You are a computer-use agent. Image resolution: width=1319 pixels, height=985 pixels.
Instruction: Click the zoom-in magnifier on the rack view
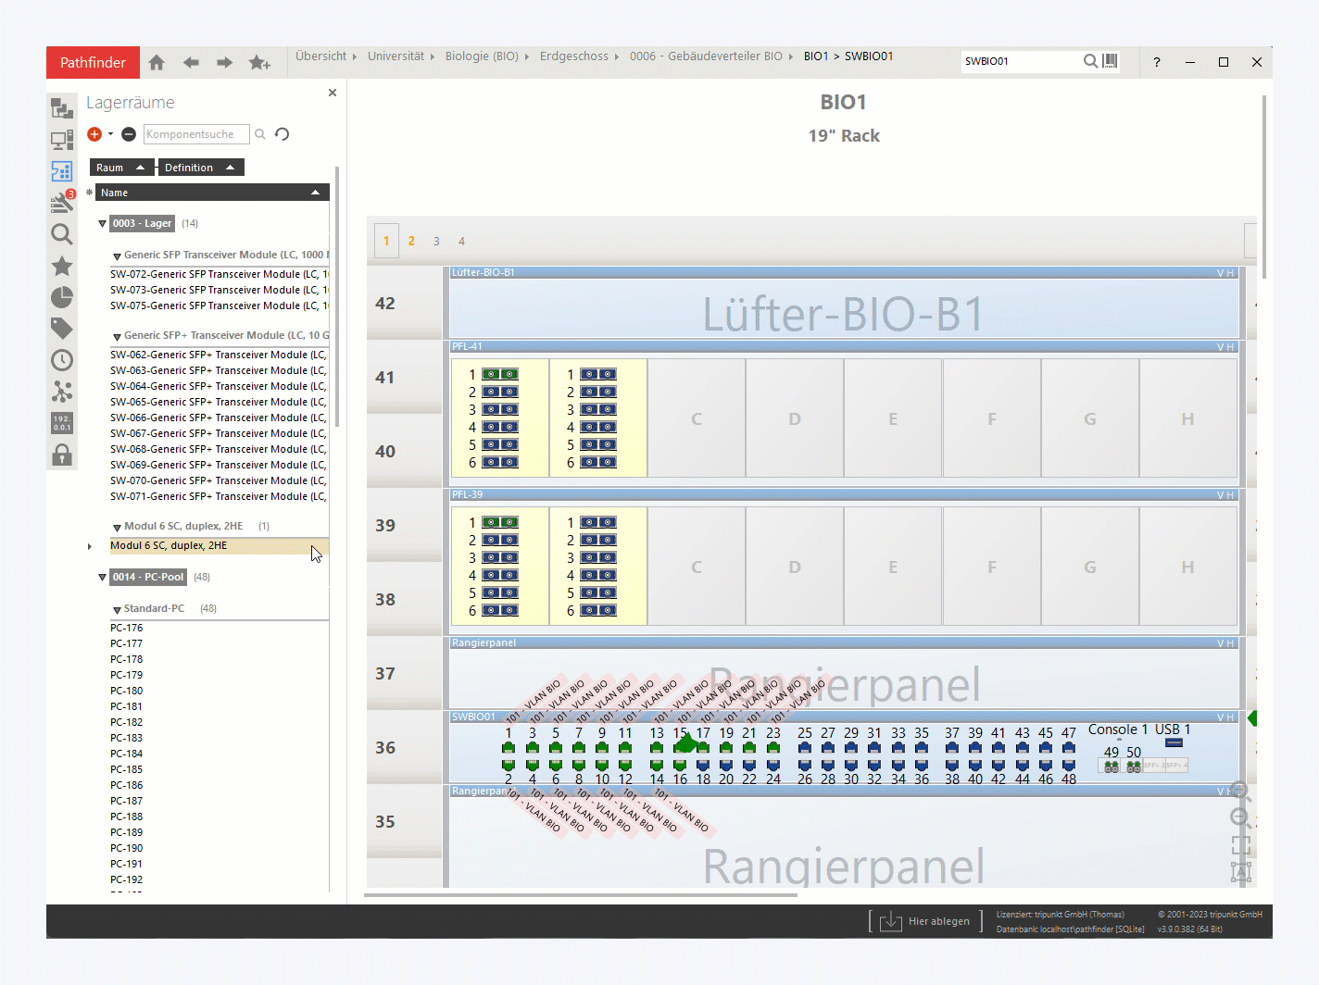[x=1240, y=793]
